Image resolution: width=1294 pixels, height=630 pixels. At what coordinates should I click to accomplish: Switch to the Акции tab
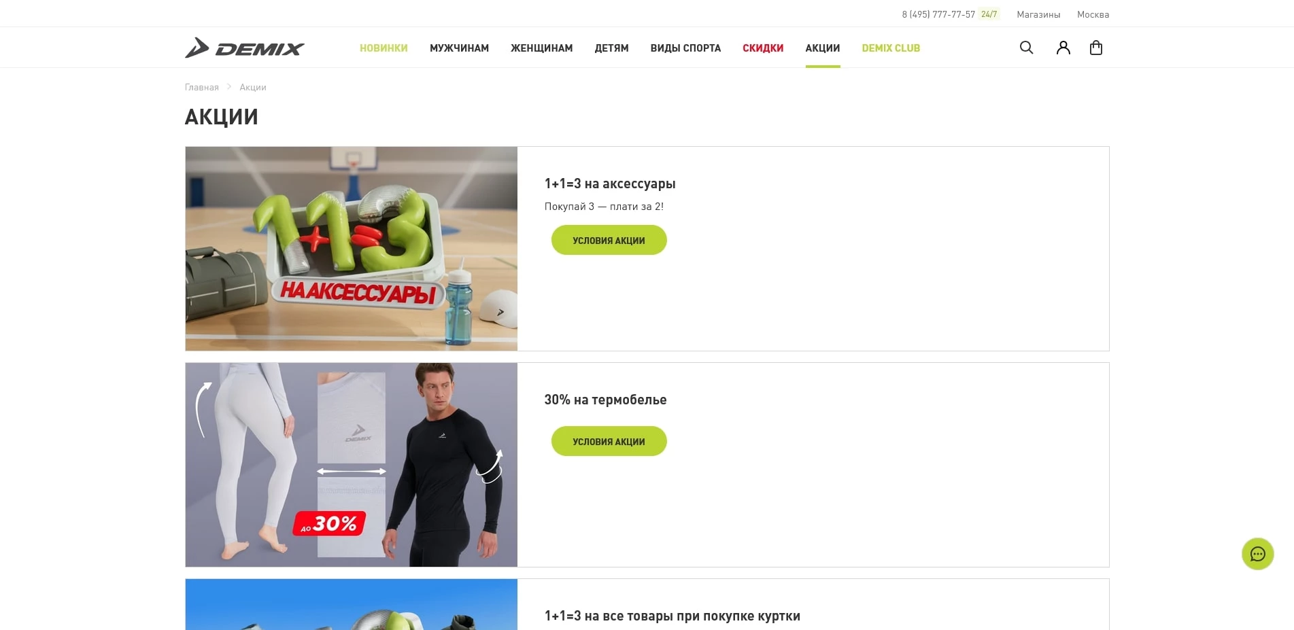pos(823,48)
